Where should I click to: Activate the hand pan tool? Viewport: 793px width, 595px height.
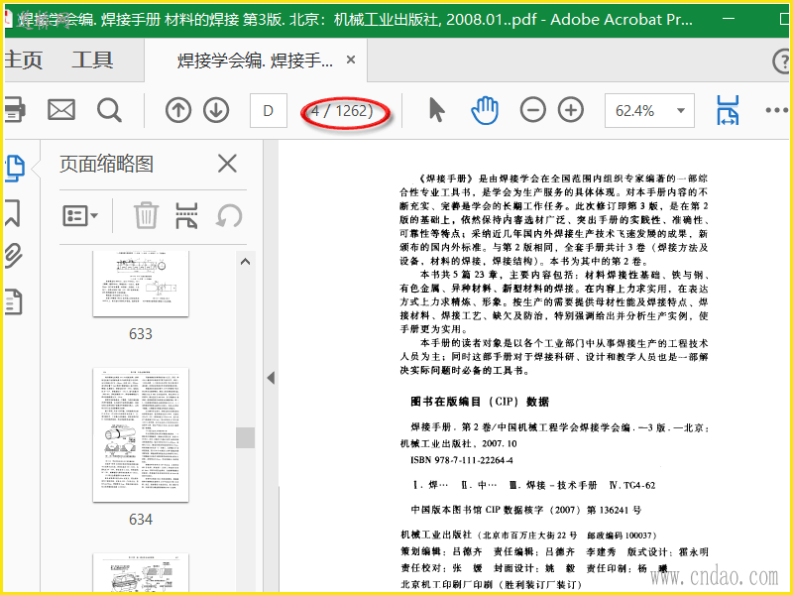[485, 110]
